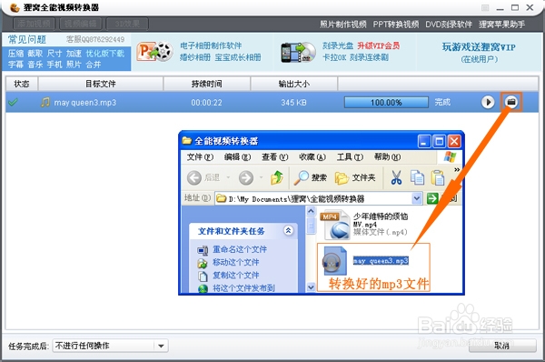Click the Cut scissors icon
The height and width of the screenshot is (362, 545).
pos(396,177)
